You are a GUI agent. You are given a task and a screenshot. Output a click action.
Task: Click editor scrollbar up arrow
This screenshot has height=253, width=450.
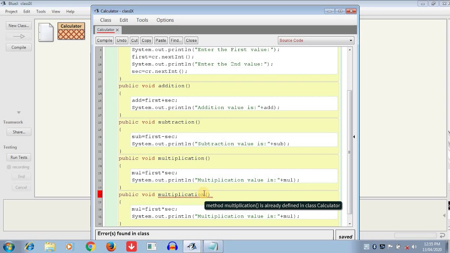point(350,50)
